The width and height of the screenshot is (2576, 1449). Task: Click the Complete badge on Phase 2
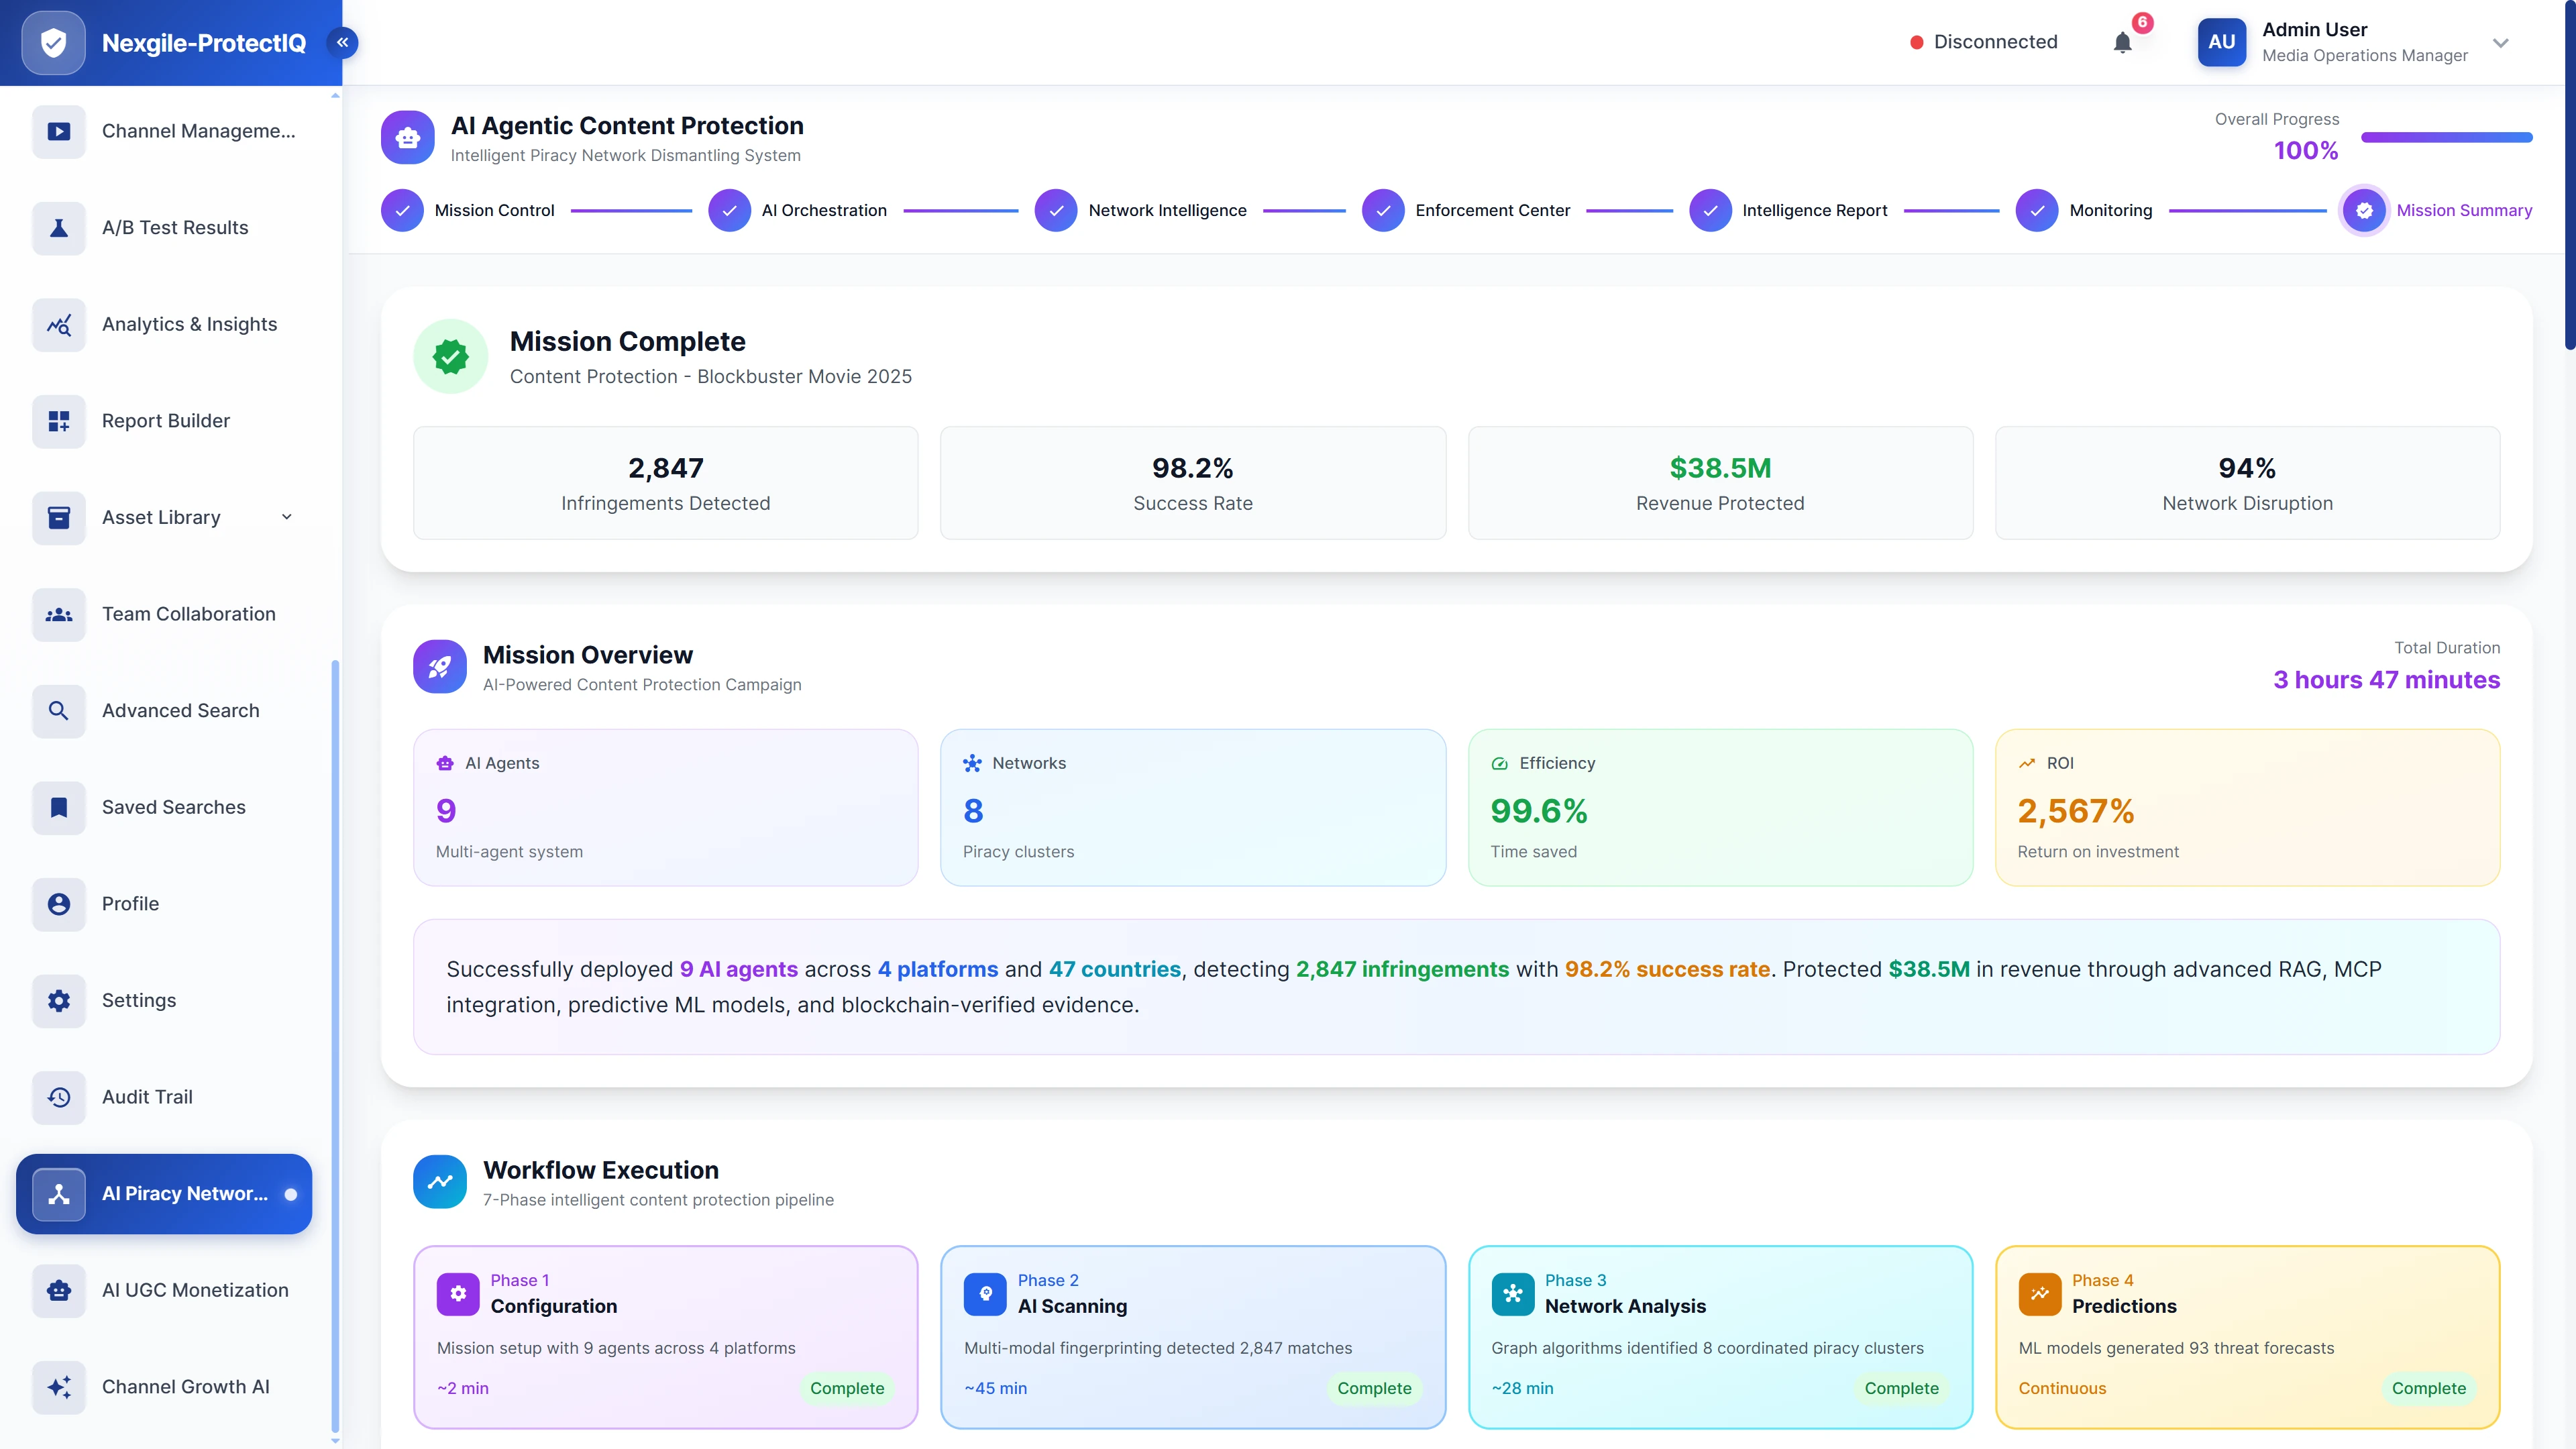[x=1374, y=1388]
